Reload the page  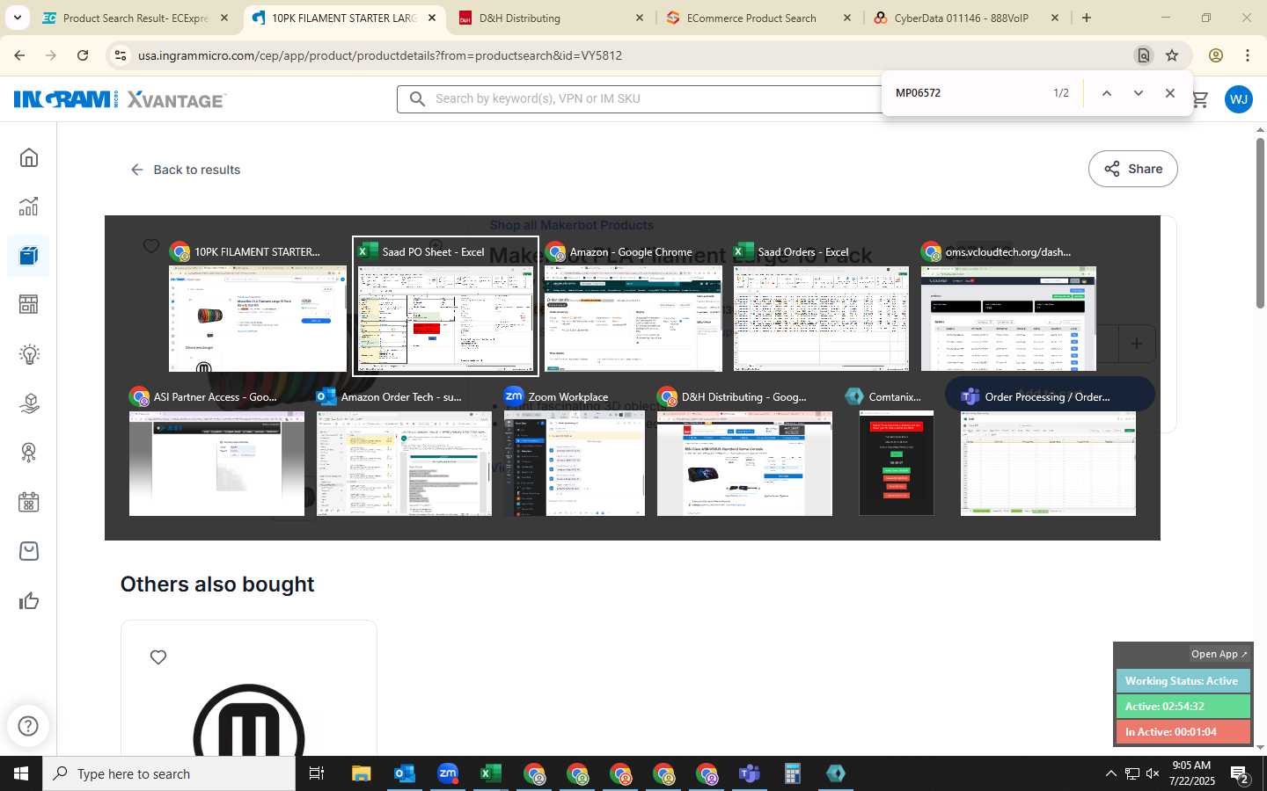click(x=83, y=55)
